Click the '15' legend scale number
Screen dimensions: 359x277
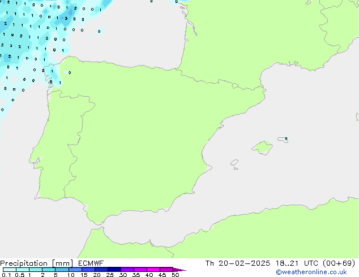[84, 275]
